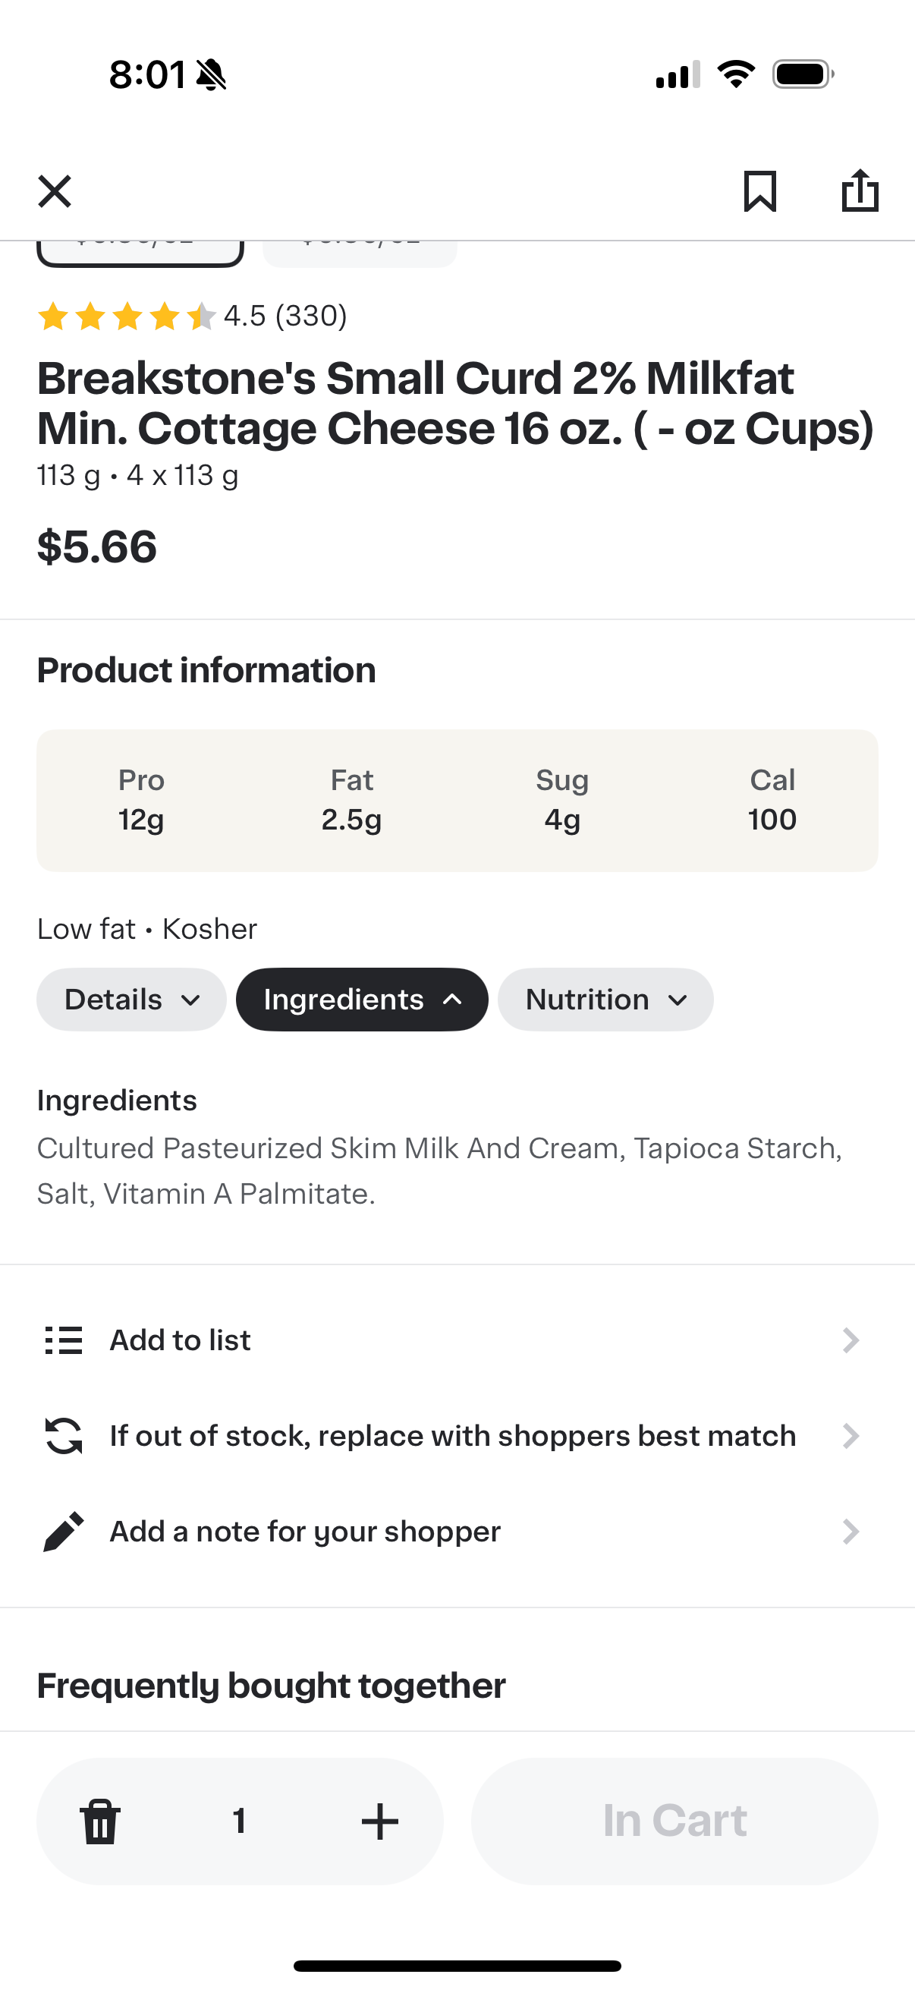
Task: Tap the star rating 4.5 (330)
Action: (x=192, y=316)
